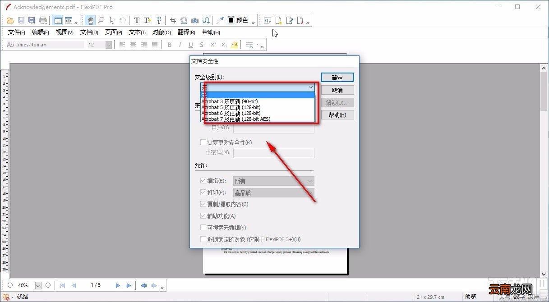Select the text flow link tool
Screen dimensions: 549x302
205,20
